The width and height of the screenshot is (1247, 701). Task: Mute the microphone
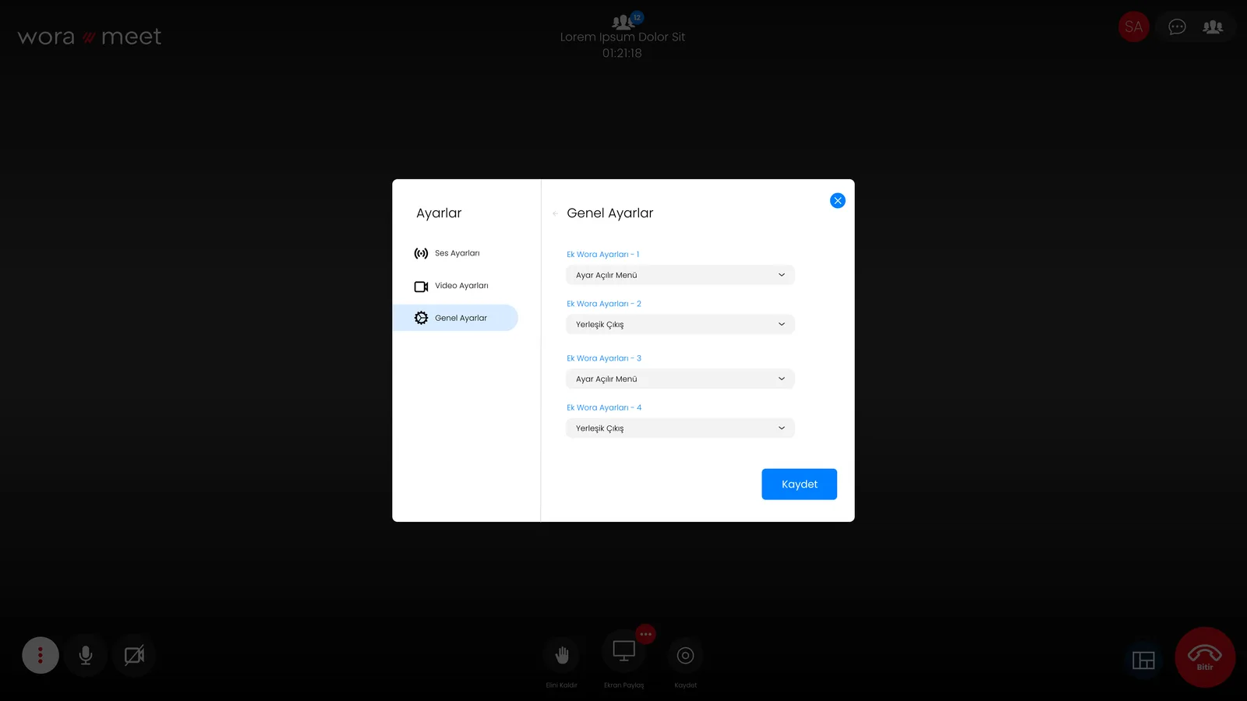86,655
